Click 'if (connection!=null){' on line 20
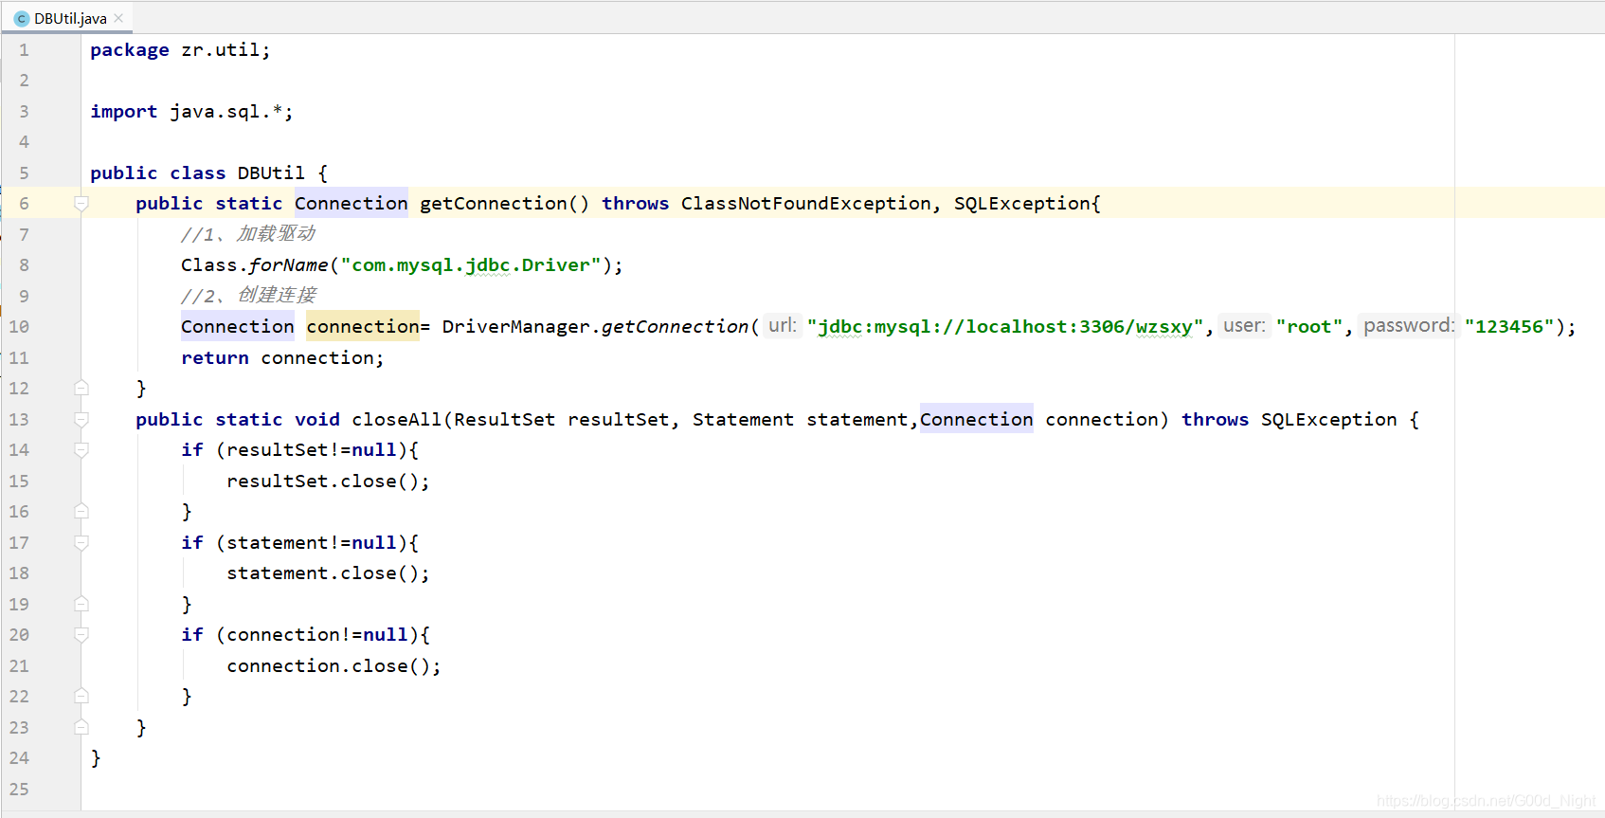The width and height of the screenshot is (1605, 818). click(x=305, y=634)
